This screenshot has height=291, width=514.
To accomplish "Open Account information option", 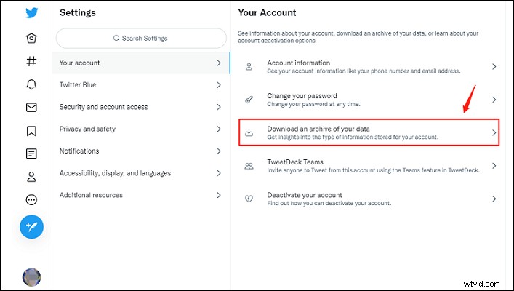I will pyautogui.click(x=369, y=67).
